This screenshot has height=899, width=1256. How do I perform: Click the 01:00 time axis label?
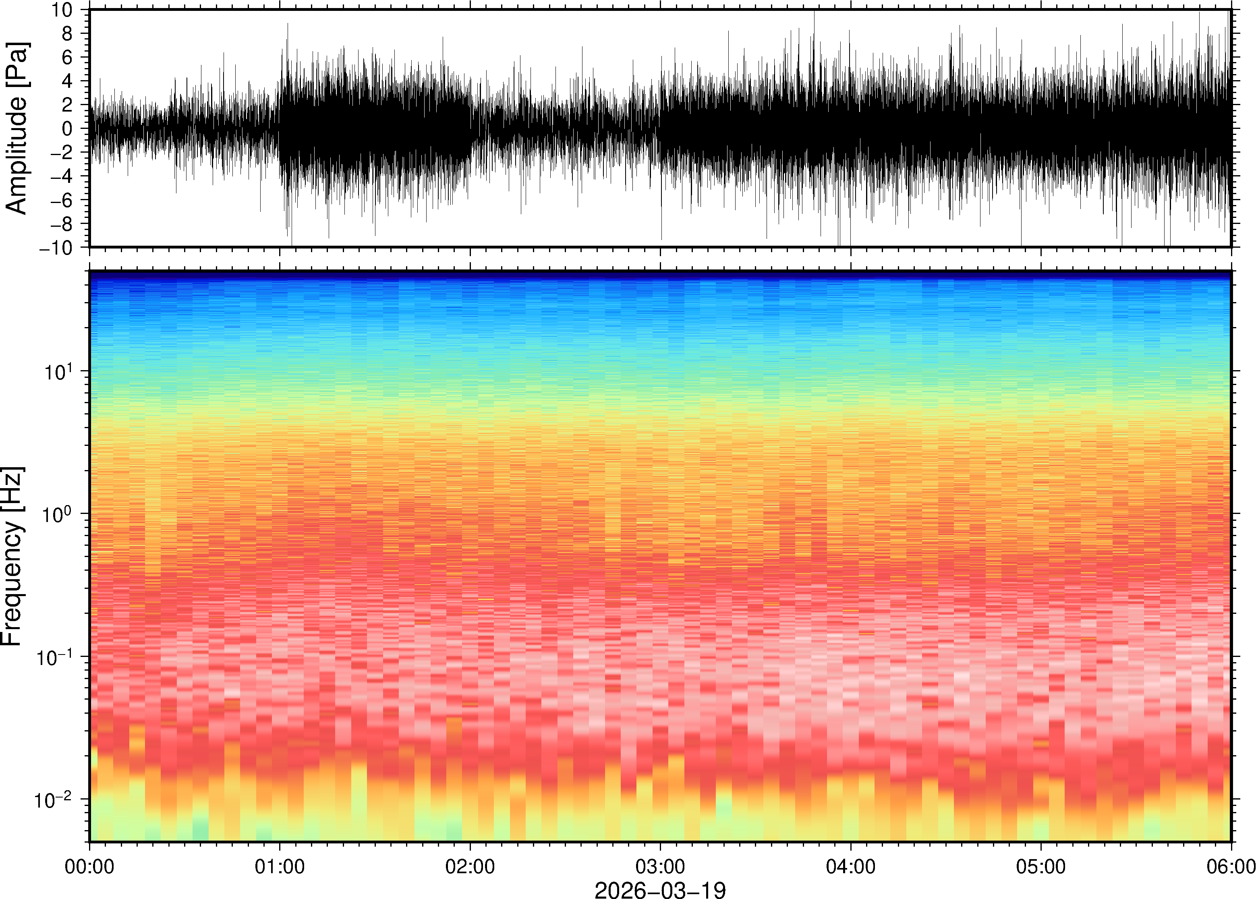tap(280, 866)
